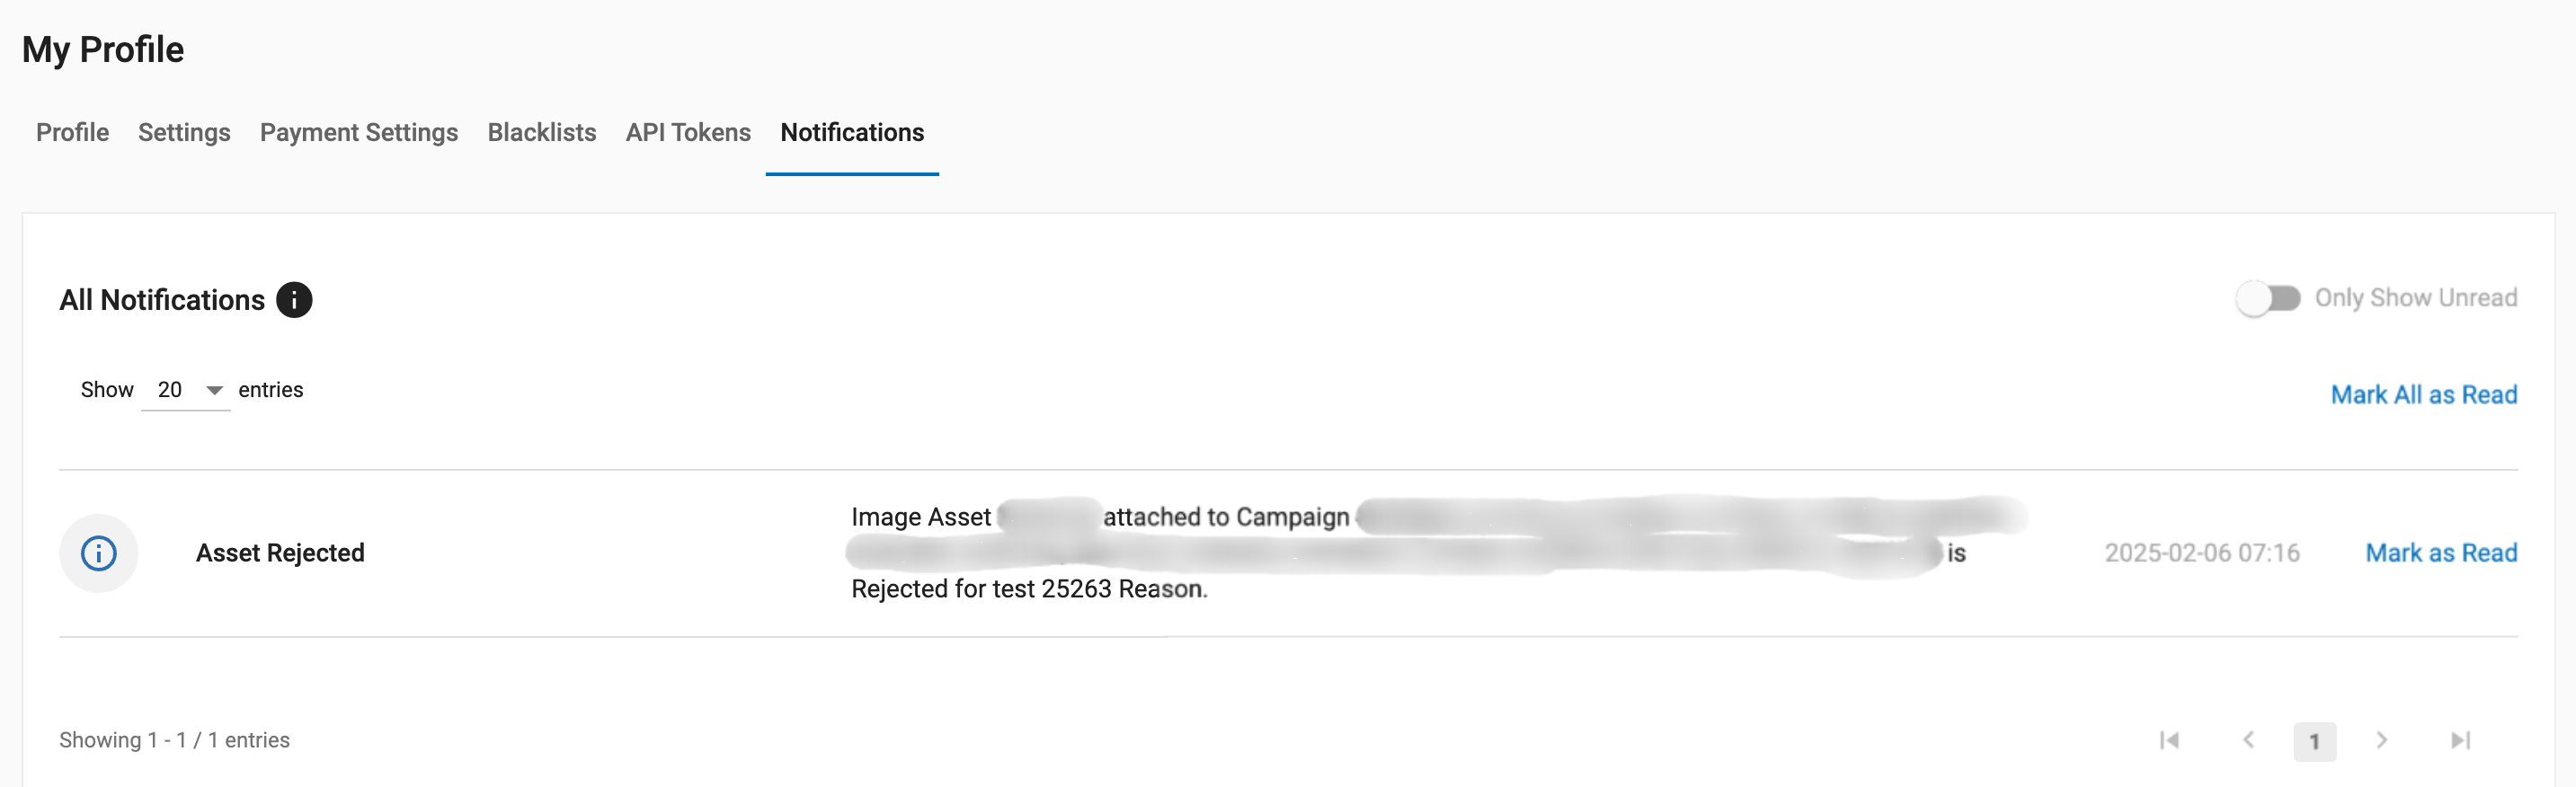The image size is (2576, 787).
Task: Click the rejected image asset message text
Action: 1029,589
